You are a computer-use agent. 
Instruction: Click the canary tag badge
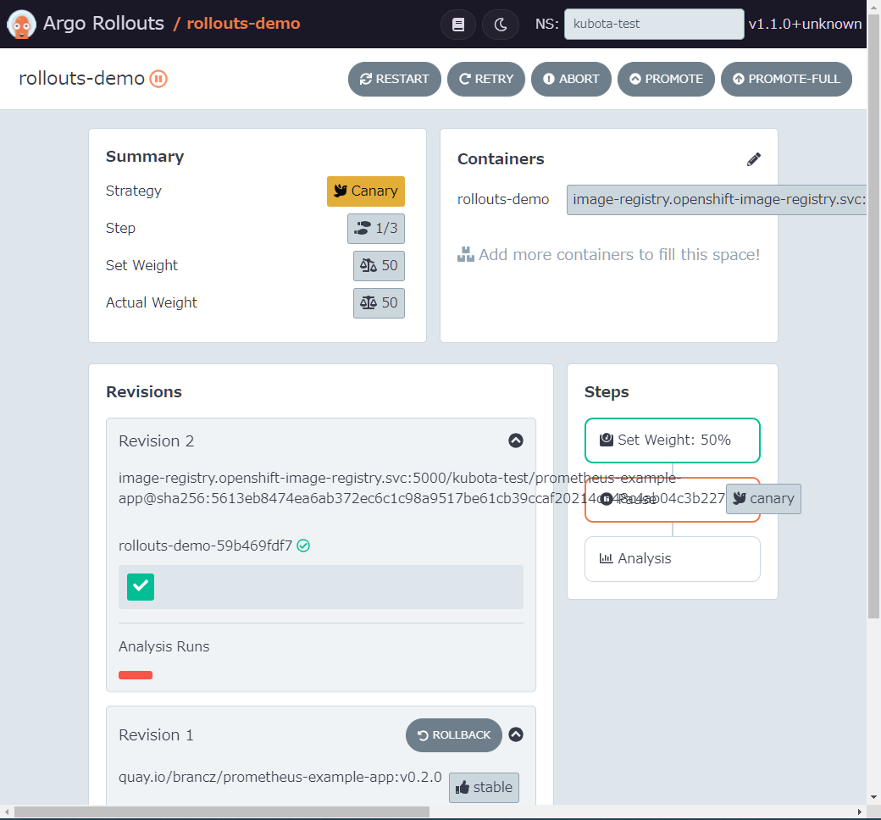(763, 498)
